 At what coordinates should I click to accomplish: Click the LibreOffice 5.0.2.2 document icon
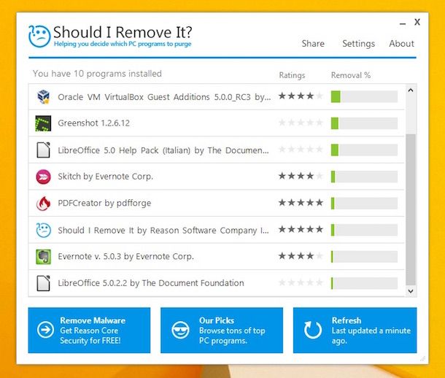tap(44, 283)
